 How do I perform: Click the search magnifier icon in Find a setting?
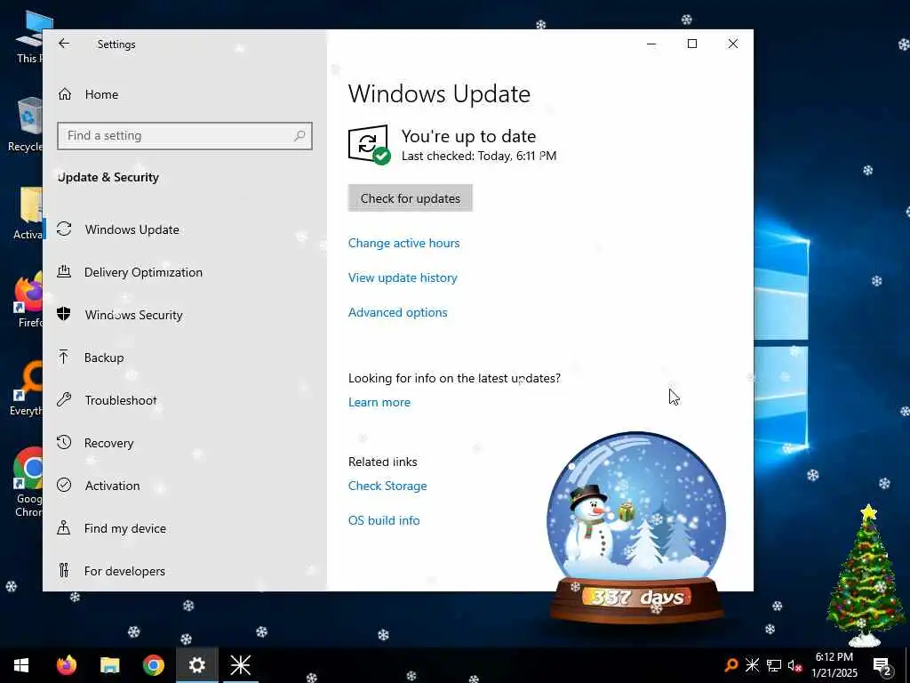point(299,136)
